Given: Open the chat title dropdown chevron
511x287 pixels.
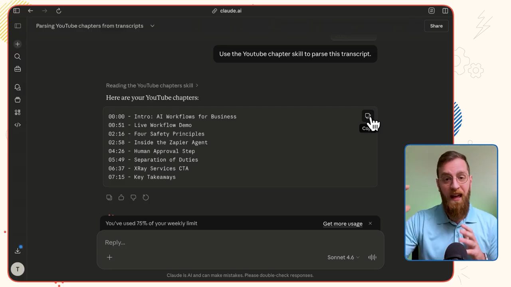Looking at the screenshot, I should [152, 26].
